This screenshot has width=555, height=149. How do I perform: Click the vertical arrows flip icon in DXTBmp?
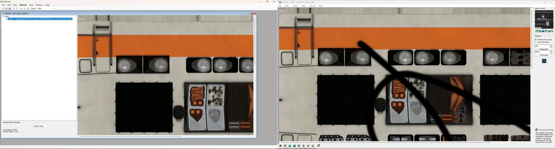tap(304, 146)
